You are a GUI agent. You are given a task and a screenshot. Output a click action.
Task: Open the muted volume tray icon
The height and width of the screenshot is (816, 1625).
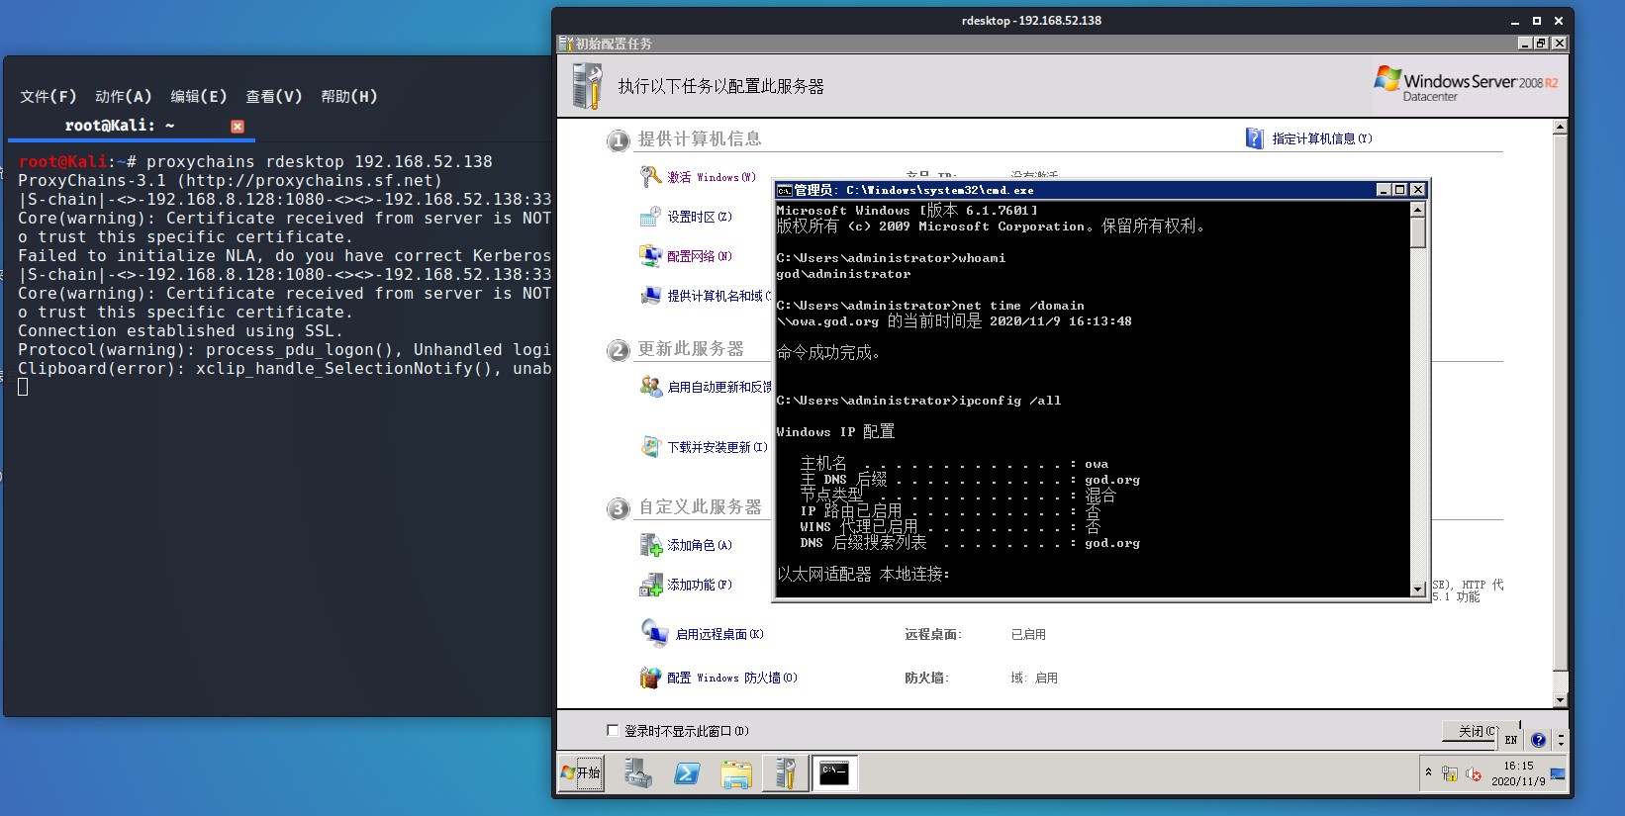point(1474,773)
